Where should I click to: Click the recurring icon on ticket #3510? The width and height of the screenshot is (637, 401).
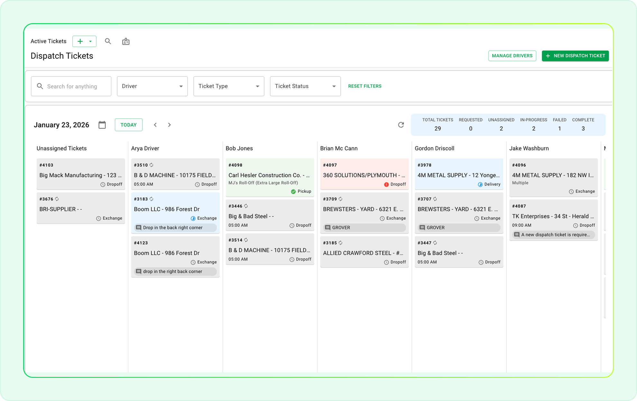click(x=152, y=165)
